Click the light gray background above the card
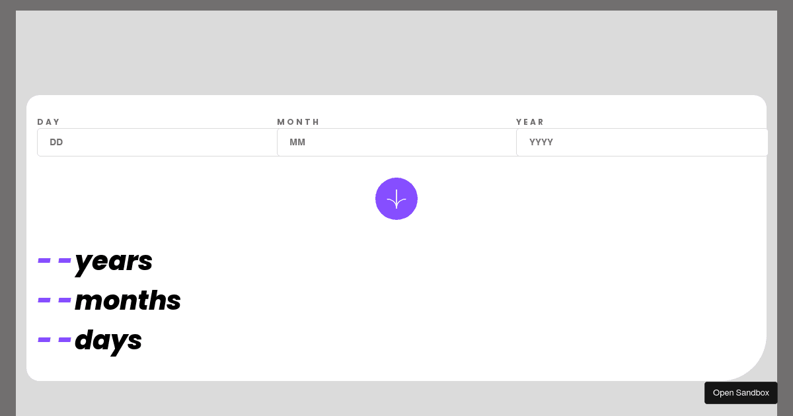The image size is (793, 416). point(397,53)
